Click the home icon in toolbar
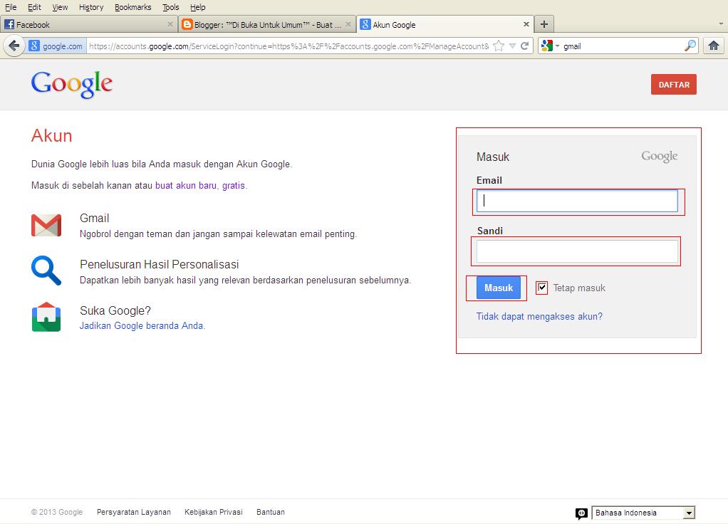 [714, 46]
